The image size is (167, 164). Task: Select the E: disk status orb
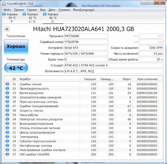point(45,14)
